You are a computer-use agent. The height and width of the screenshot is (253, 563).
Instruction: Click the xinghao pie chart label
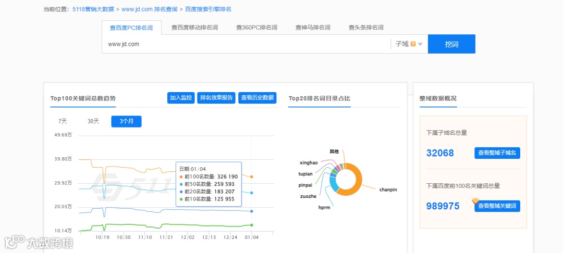(309, 163)
